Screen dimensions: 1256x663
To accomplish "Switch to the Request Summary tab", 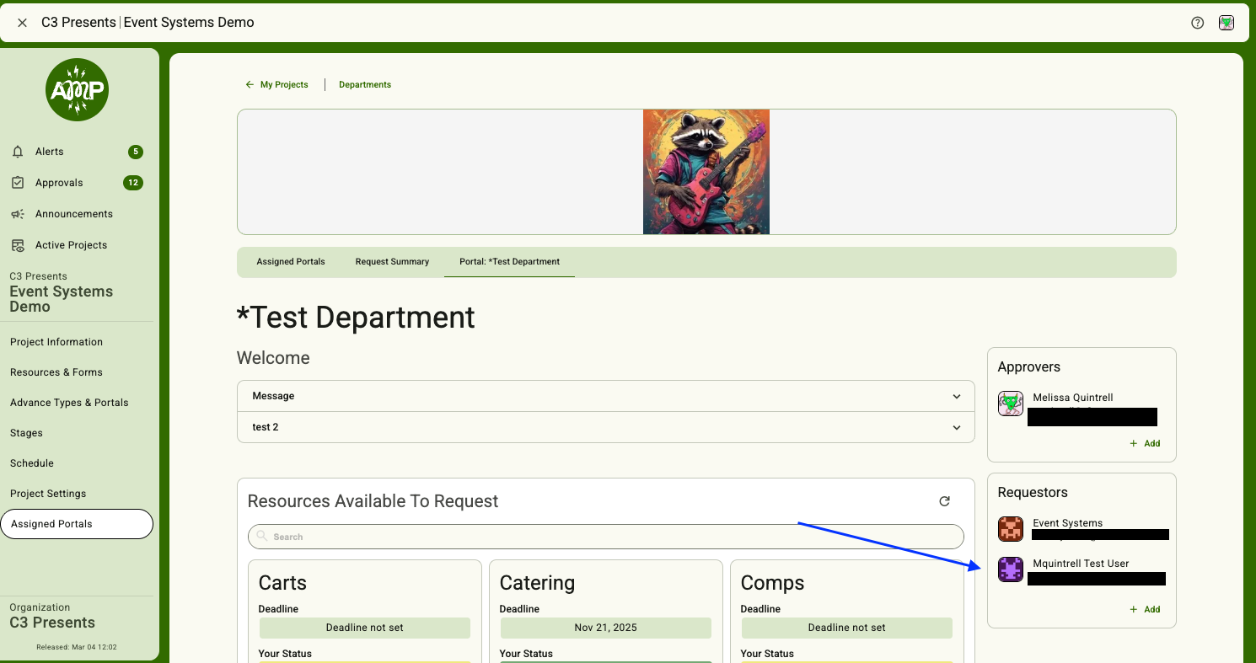I will pyautogui.click(x=392, y=262).
